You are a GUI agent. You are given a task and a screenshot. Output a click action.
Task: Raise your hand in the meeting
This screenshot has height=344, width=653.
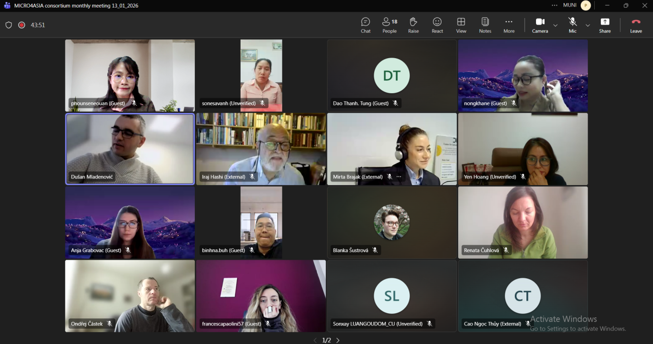click(413, 25)
